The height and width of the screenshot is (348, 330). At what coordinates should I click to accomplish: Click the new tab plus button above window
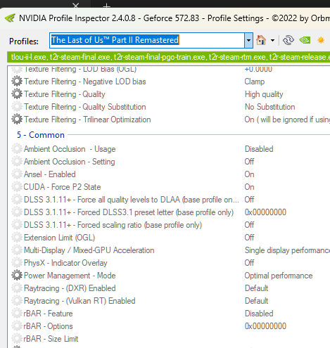(x=107, y=6)
